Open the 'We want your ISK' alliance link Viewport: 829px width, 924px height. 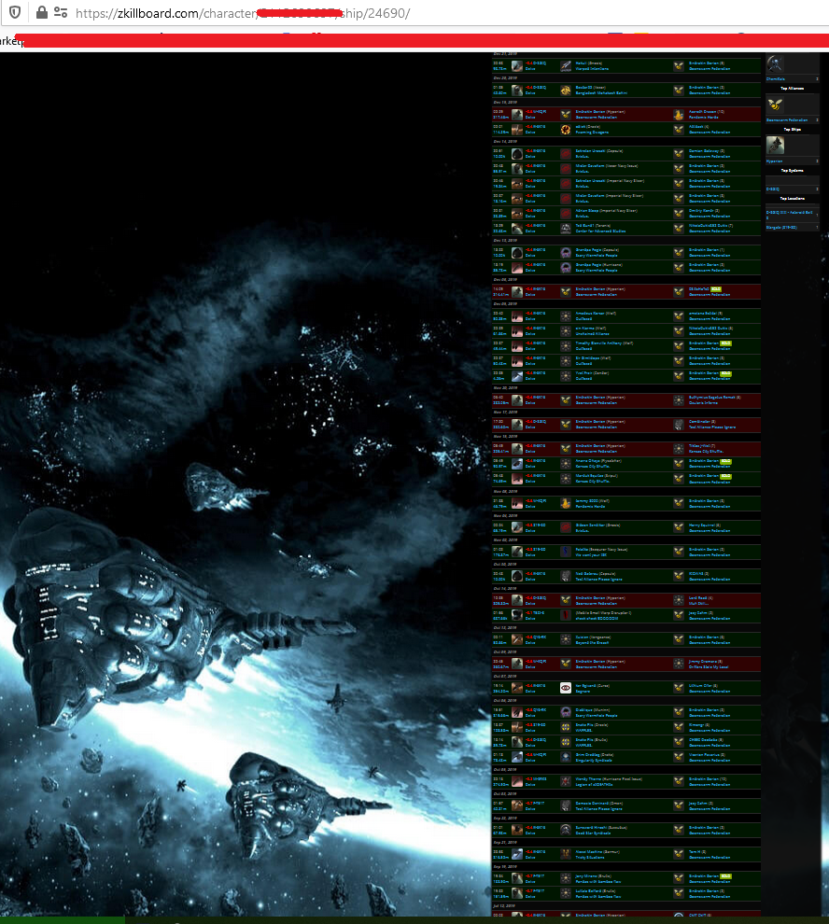pyautogui.click(x=591, y=555)
